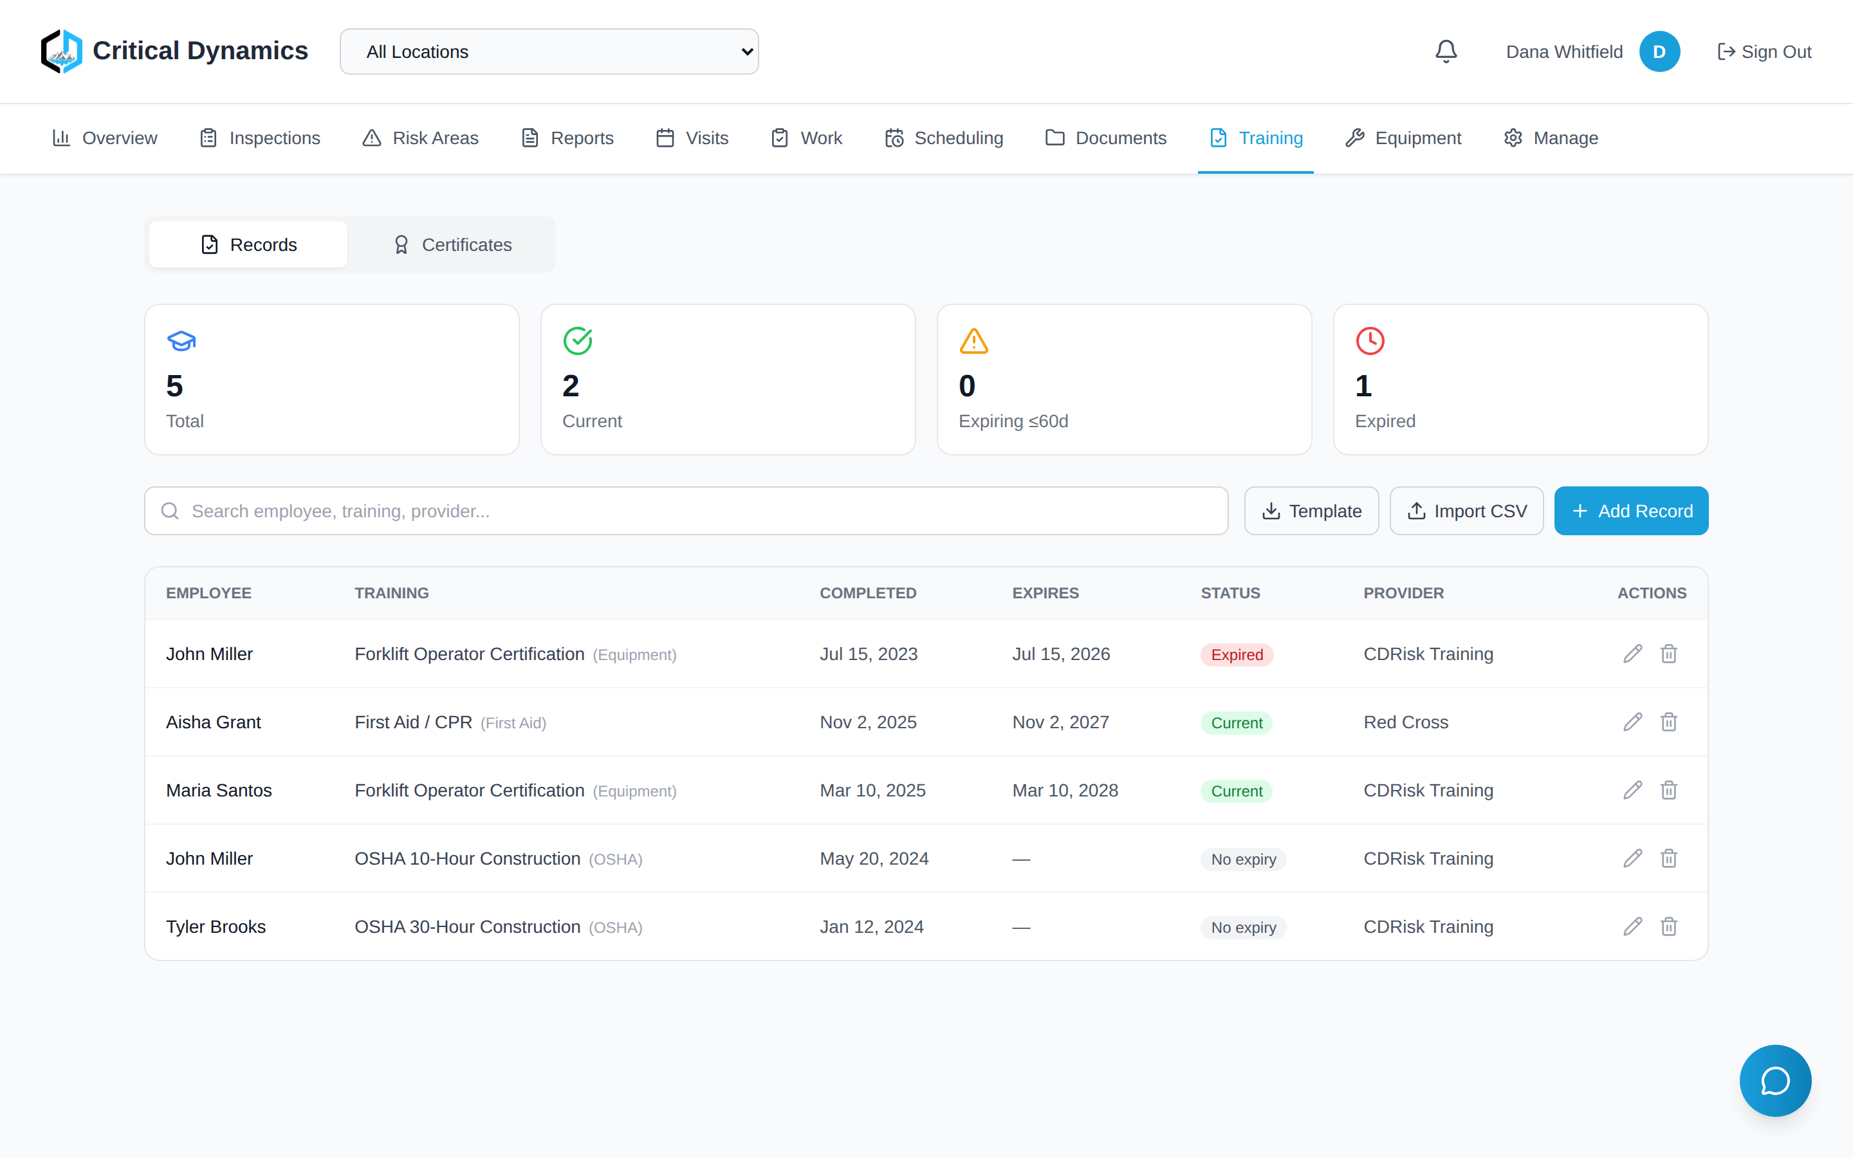Edit John Miller's OSHA 10-Hour record

(1632, 858)
